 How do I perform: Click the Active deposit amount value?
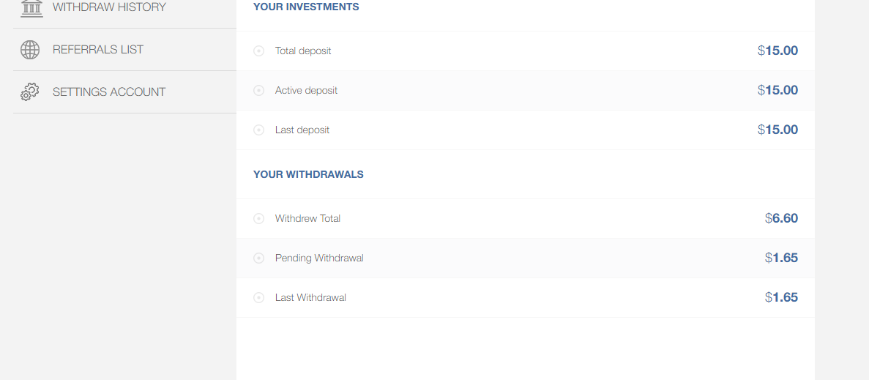pyautogui.click(x=777, y=91)
